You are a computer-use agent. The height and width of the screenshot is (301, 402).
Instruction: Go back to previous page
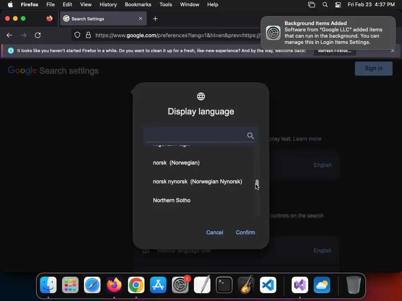(9, 35)
